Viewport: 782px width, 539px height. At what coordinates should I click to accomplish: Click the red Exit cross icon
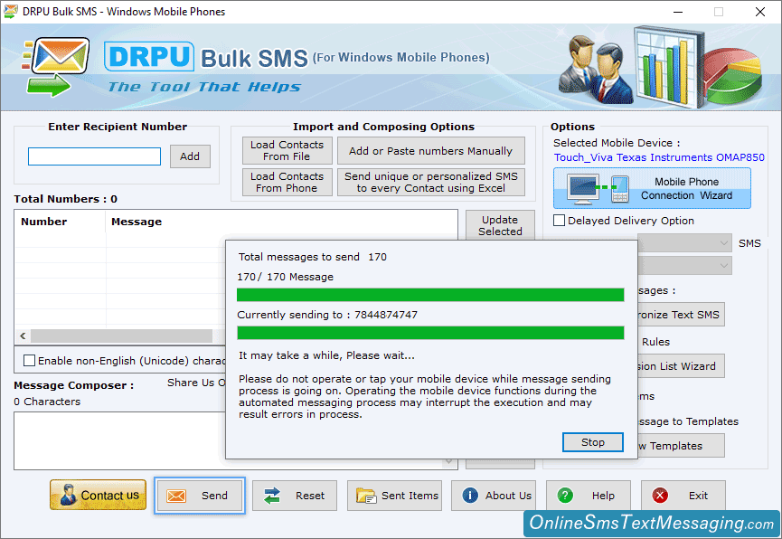point(660,495)
